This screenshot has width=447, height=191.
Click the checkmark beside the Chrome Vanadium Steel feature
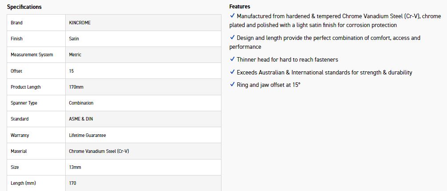pos(232,16)
